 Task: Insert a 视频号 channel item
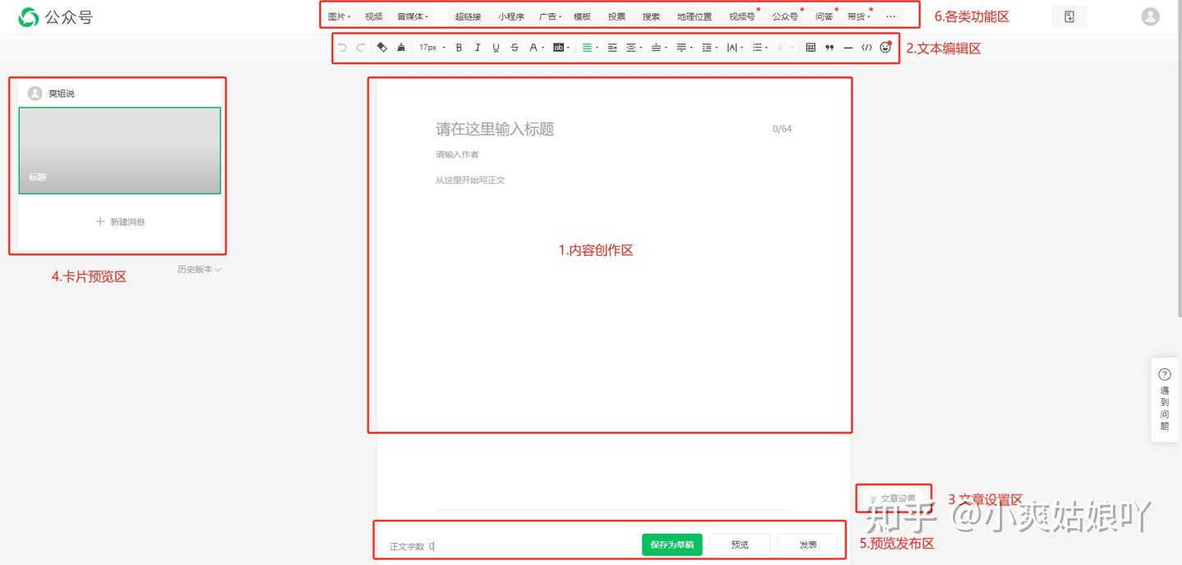pyautogui.click(x=742, y=16)
